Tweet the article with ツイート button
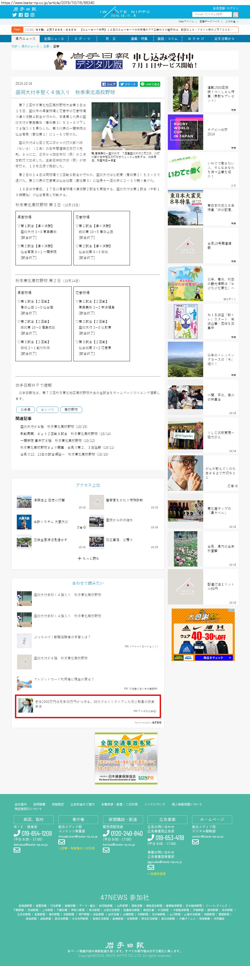Screen dimensions: 250x966 pos(128,84)
